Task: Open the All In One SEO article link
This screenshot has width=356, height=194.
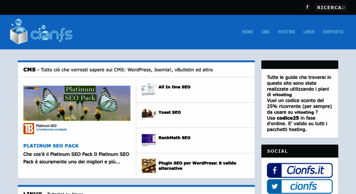Action: tap(174, 87)
